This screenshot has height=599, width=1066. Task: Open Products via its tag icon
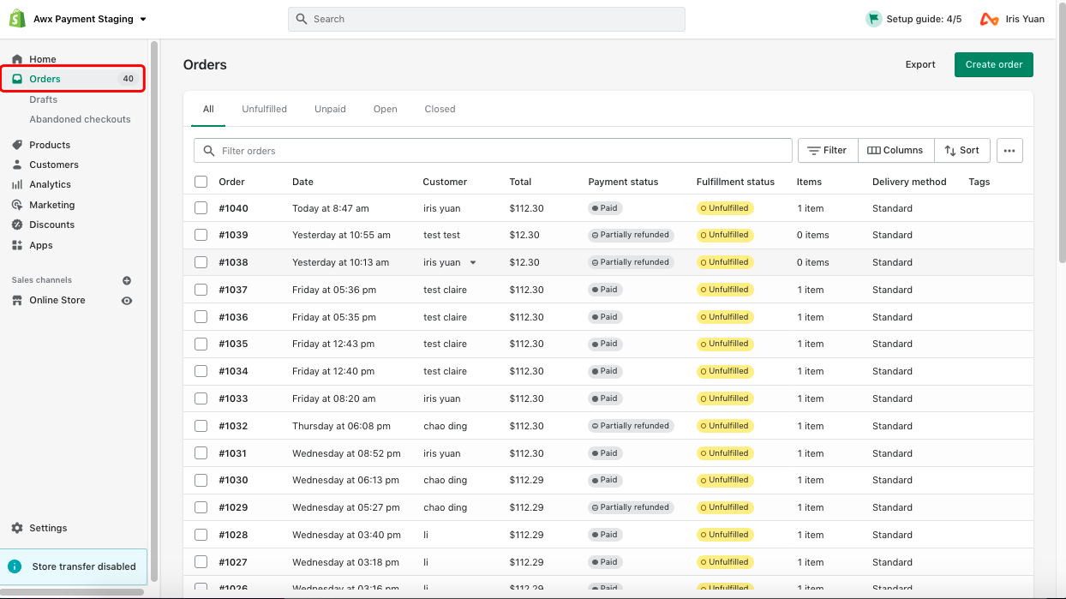(x=17, y=145)
